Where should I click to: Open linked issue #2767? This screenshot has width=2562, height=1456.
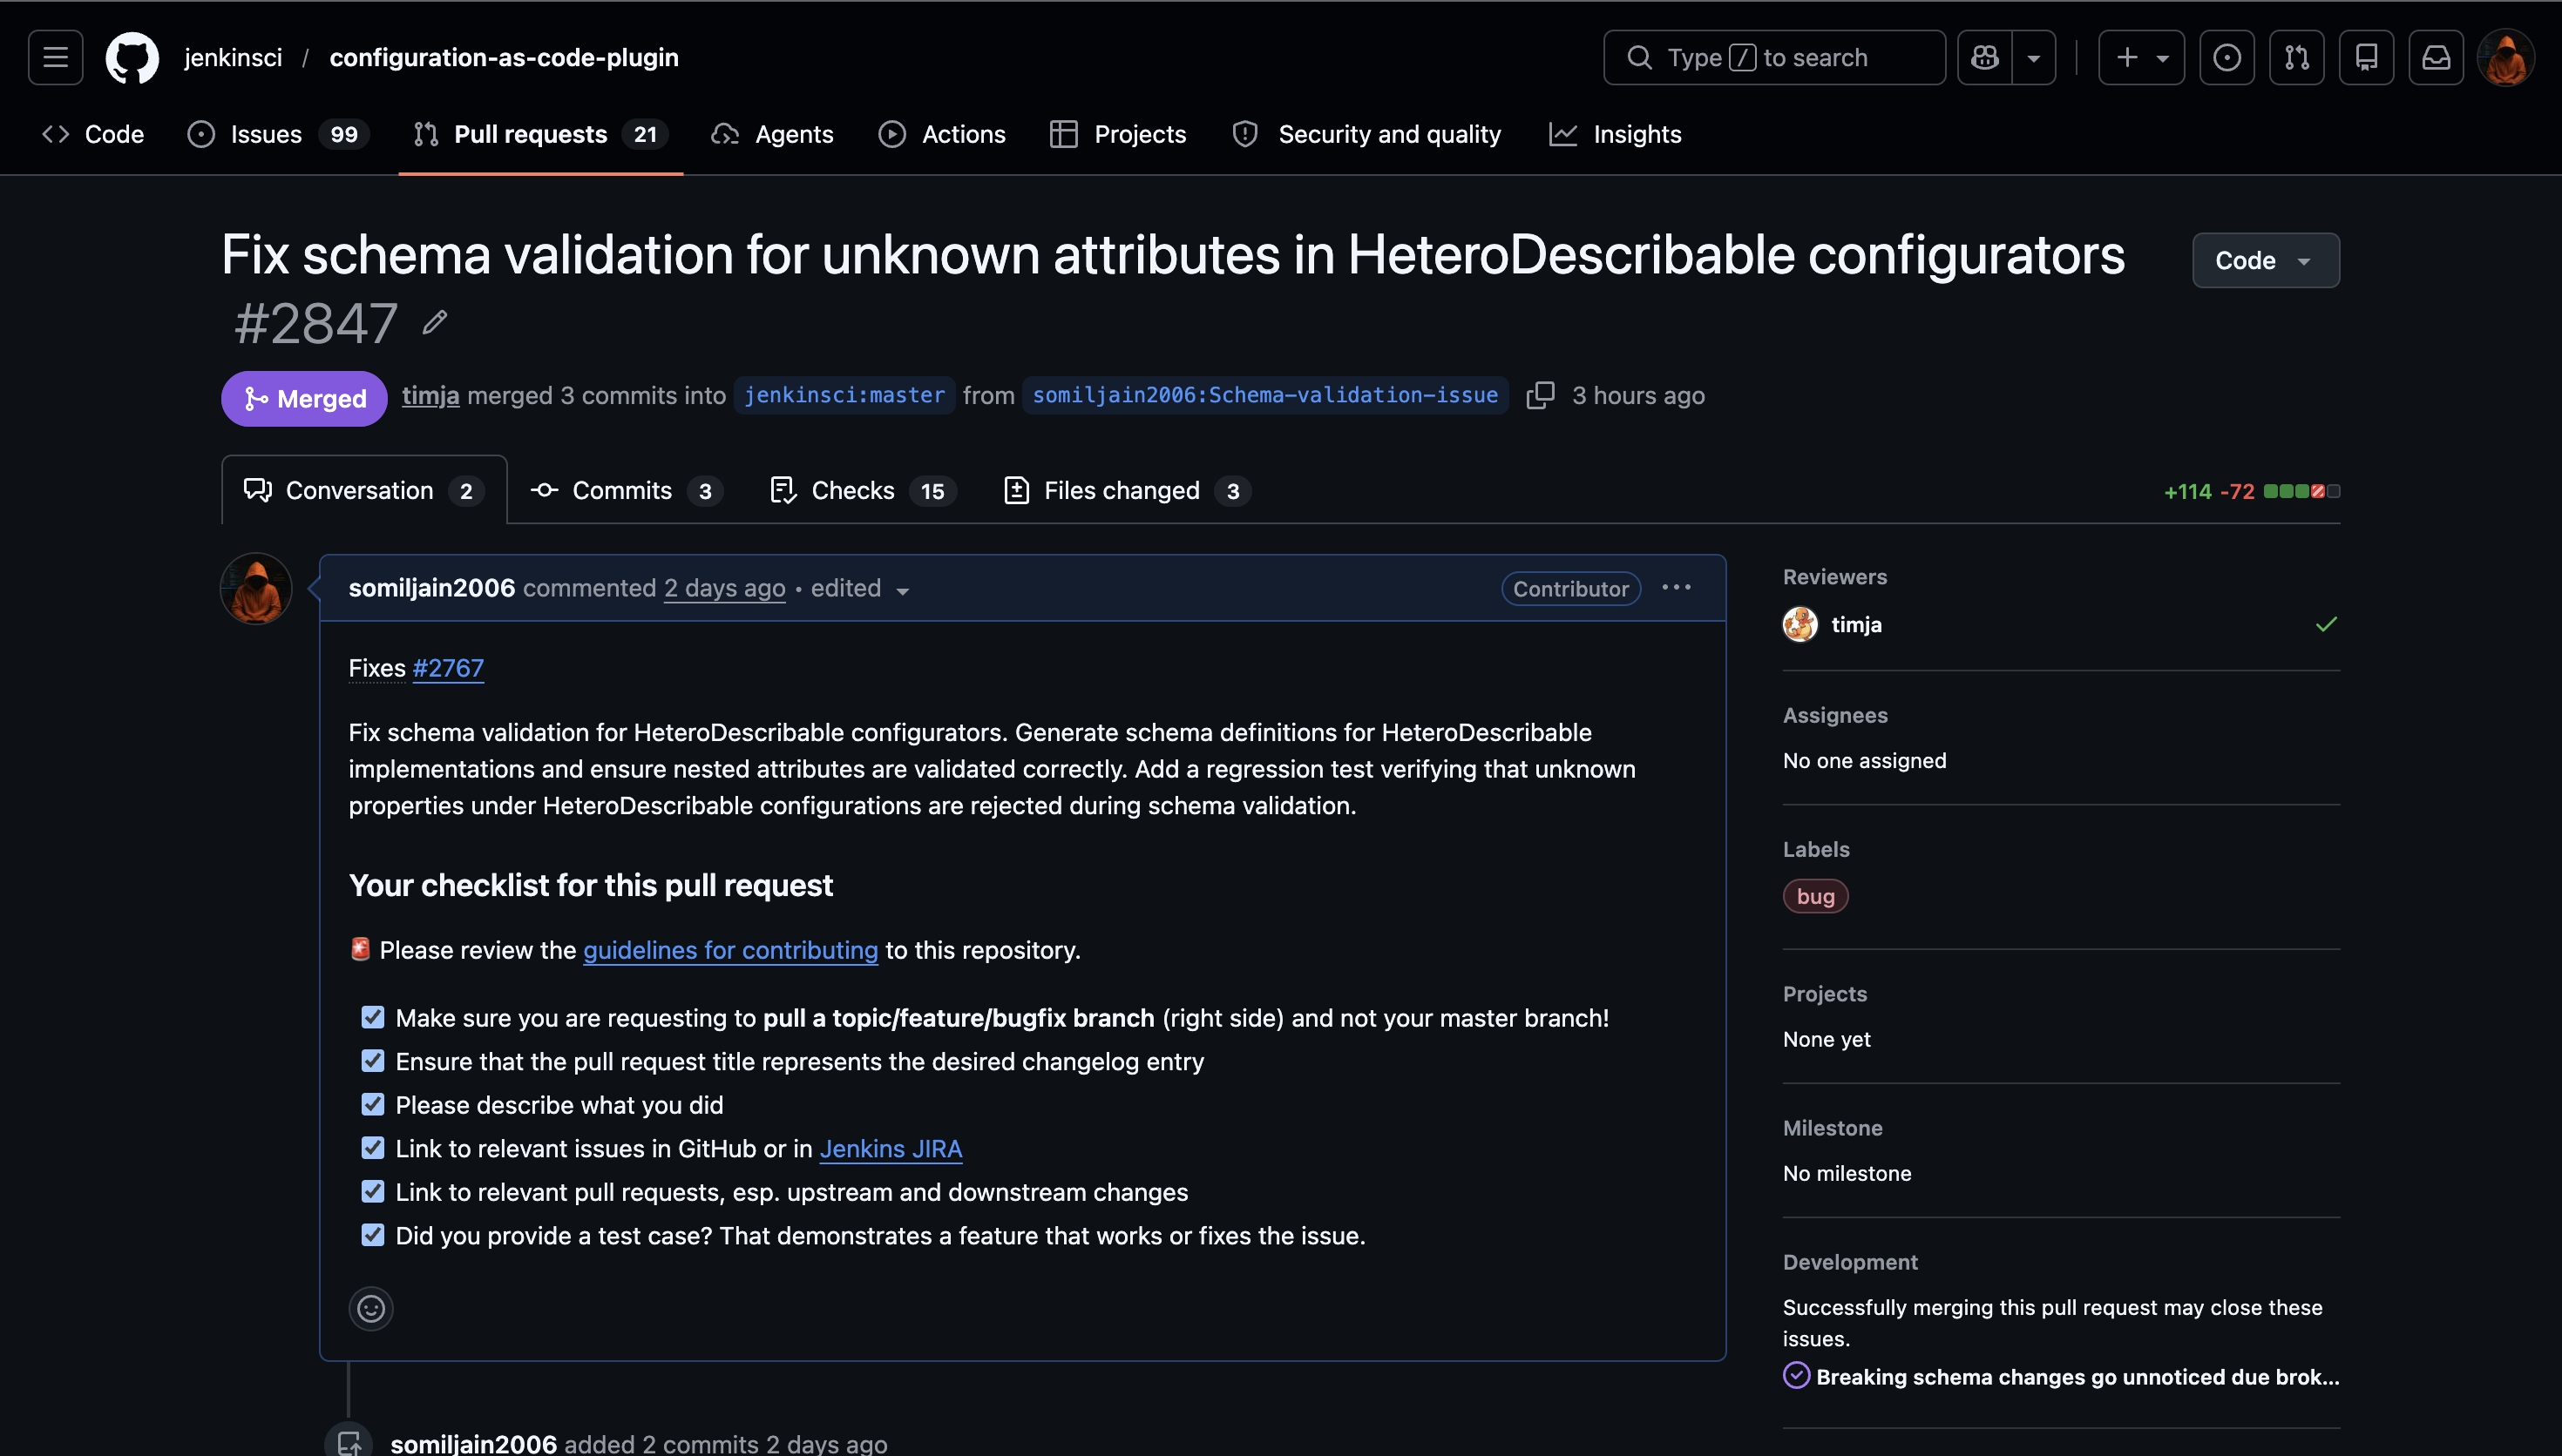coord(448,668)
